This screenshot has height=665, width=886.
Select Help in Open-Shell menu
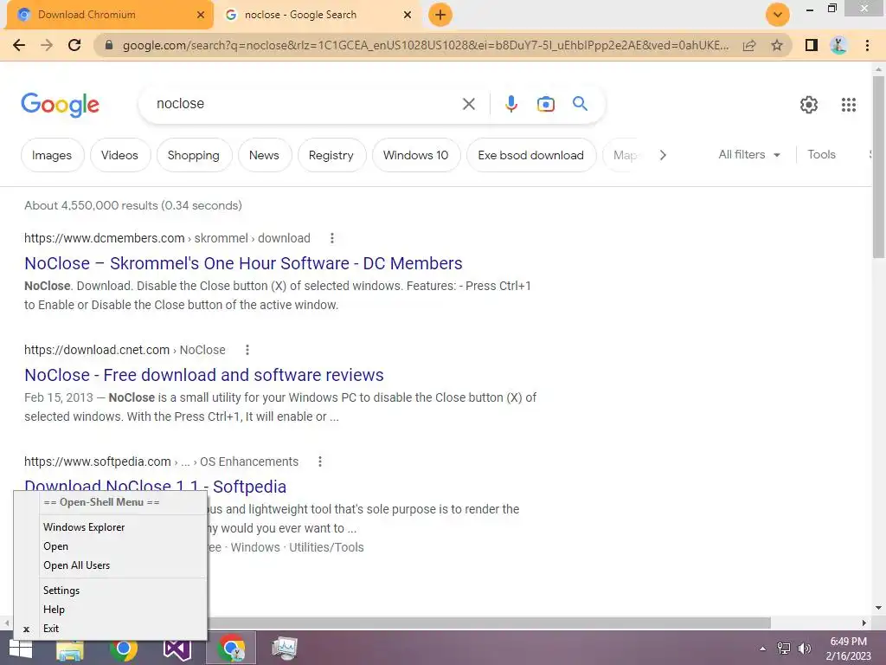(123, 610)
